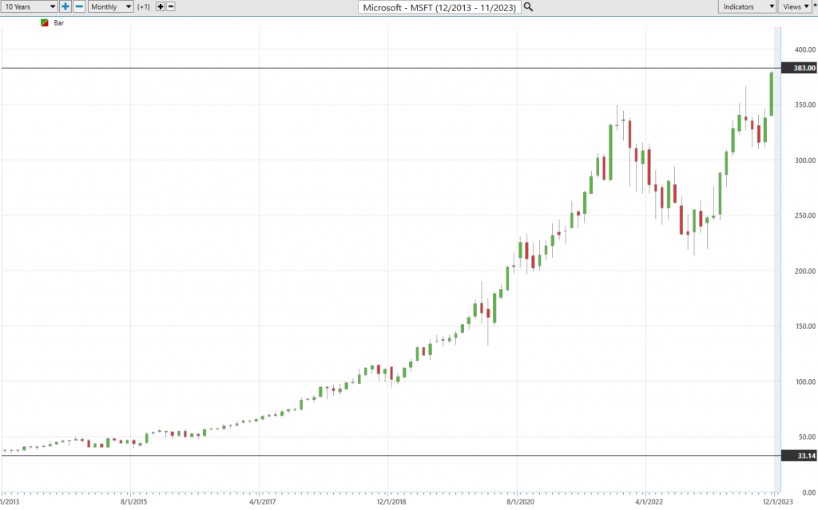Viewport: 818px width, 510px height.
Task: Click the 8/1/2015 date axis label
Action: 133,502
